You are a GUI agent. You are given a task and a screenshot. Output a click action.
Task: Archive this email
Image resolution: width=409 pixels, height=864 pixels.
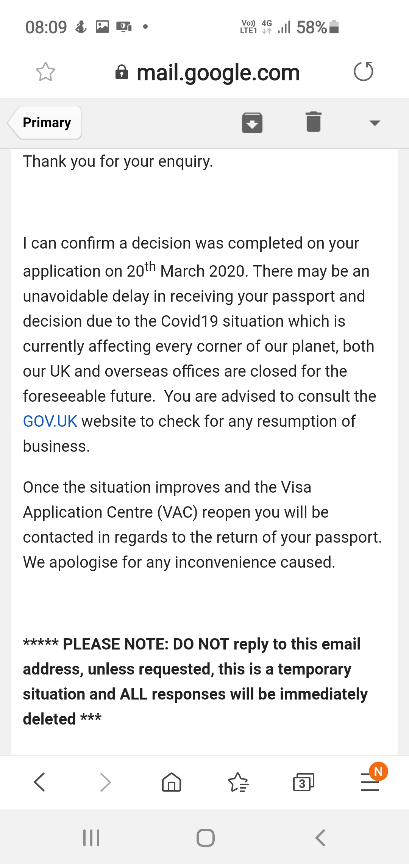[x=252, y=122]
